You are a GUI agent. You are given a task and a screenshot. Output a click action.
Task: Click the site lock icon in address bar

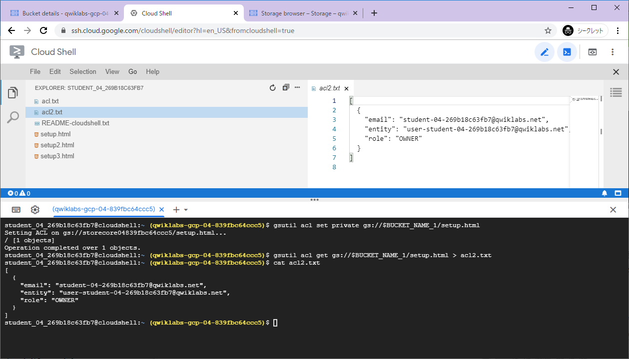point(63,30)
